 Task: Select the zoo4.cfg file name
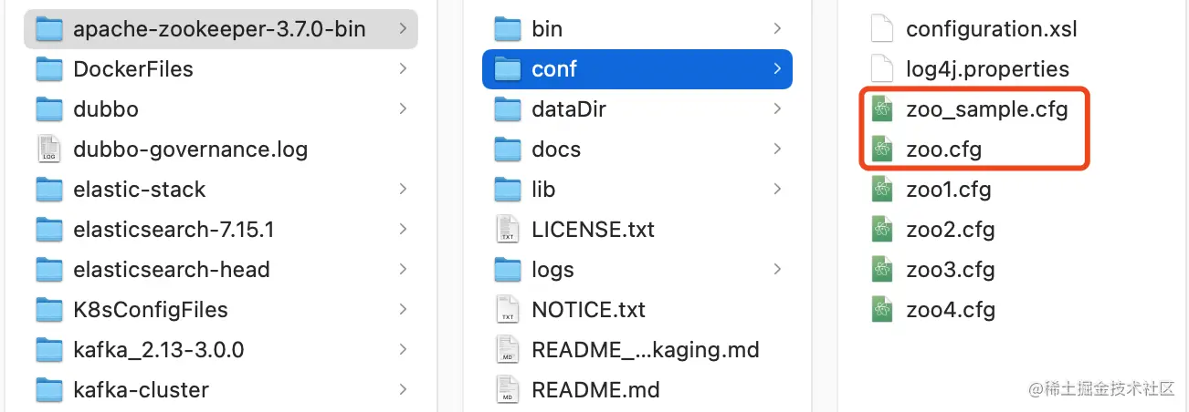click(951, 310)
